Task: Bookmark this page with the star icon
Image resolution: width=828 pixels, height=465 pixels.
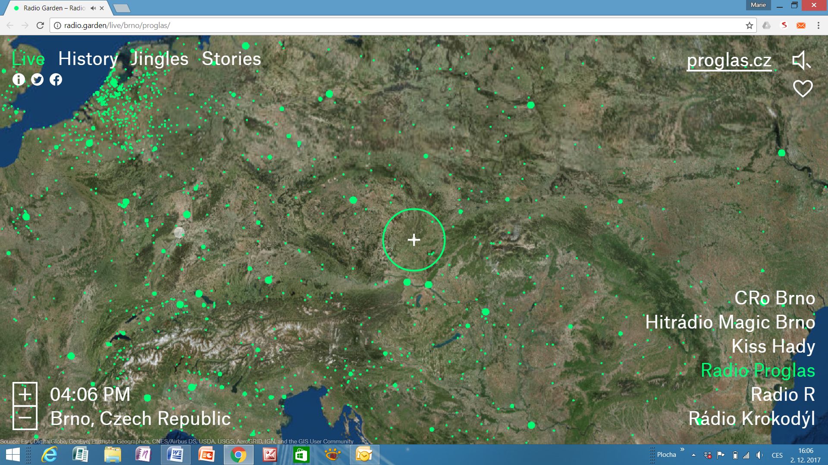Action: coord(750,25)
